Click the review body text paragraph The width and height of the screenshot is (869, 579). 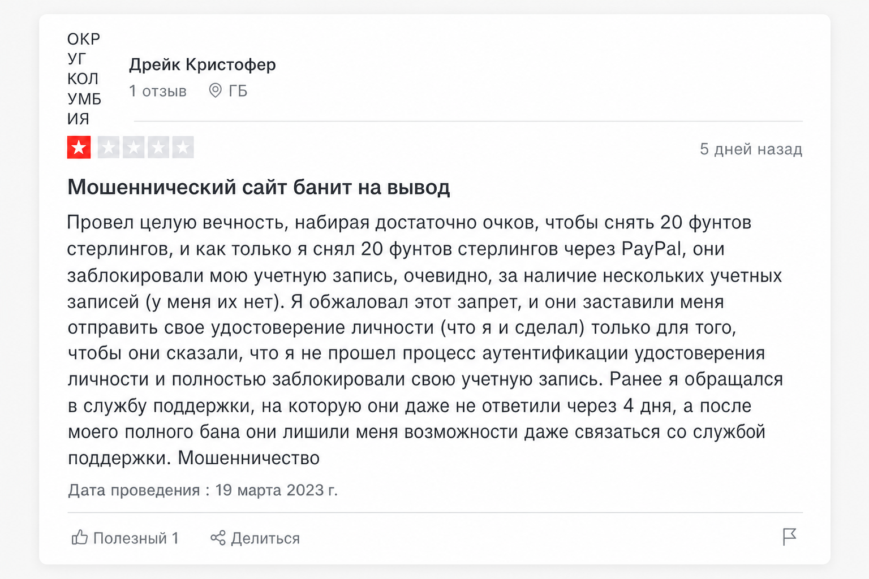(425, 340)
